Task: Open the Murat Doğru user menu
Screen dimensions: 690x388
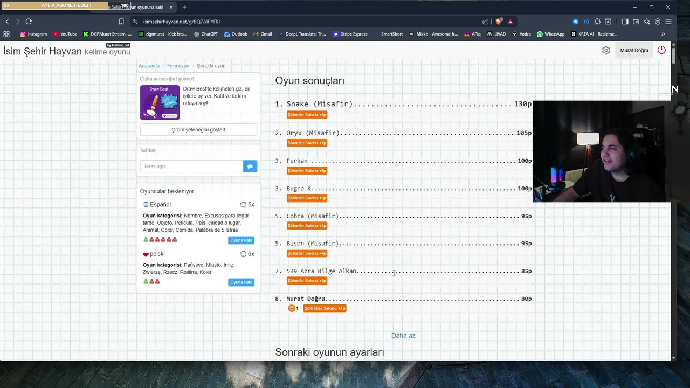Action: coord(634,50)
